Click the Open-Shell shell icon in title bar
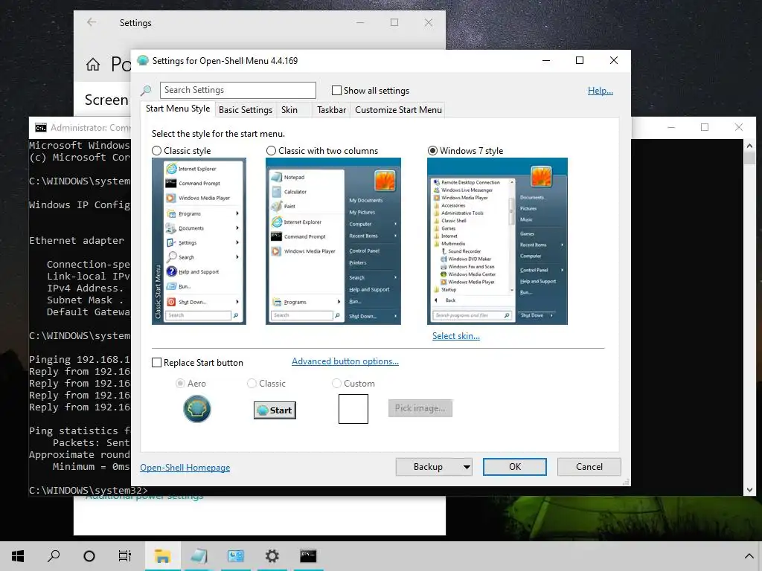Screen dimensions: 762x571 [x=142, y=61]
